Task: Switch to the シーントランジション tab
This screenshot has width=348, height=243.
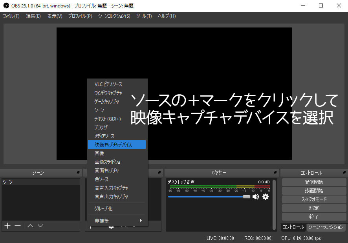Action: coord(326,227)
